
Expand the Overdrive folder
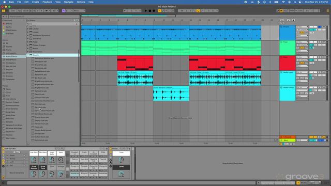click(x=28, y=39)
